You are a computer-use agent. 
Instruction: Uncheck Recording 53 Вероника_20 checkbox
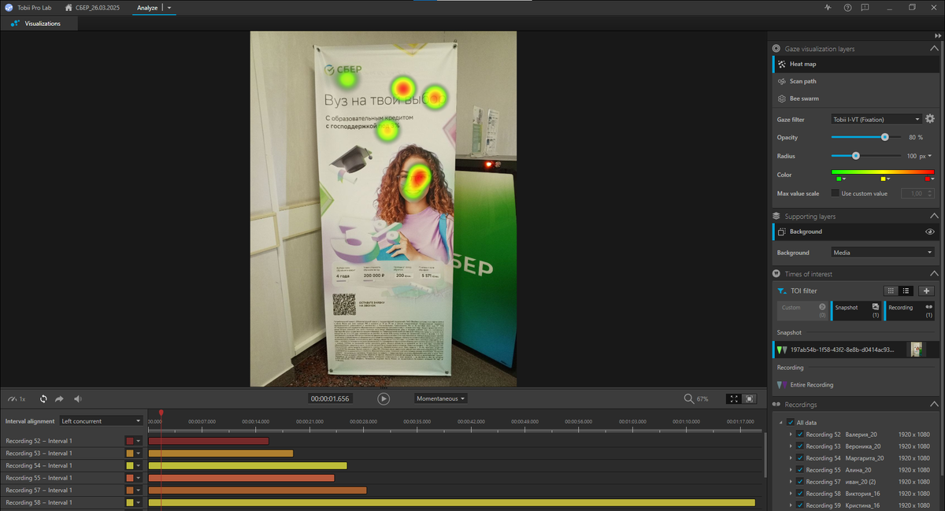[x=800, y=446]
